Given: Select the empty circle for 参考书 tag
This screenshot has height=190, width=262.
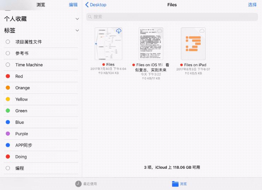Looking at the screenshot, I should (8, 53).
